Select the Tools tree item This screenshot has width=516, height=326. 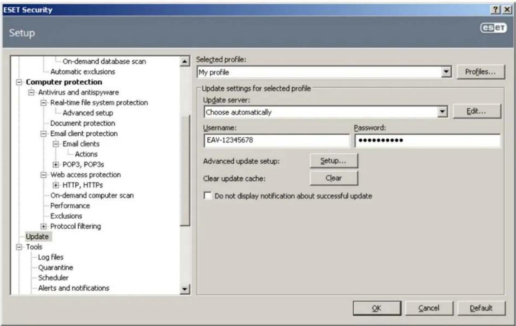pos(34,247)
